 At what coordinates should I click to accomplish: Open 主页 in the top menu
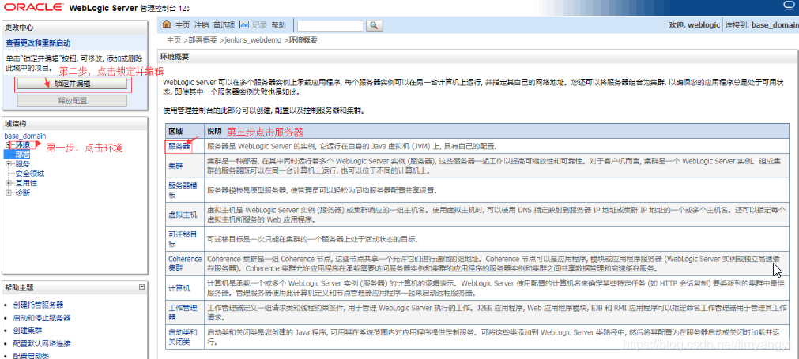point(183,25)
